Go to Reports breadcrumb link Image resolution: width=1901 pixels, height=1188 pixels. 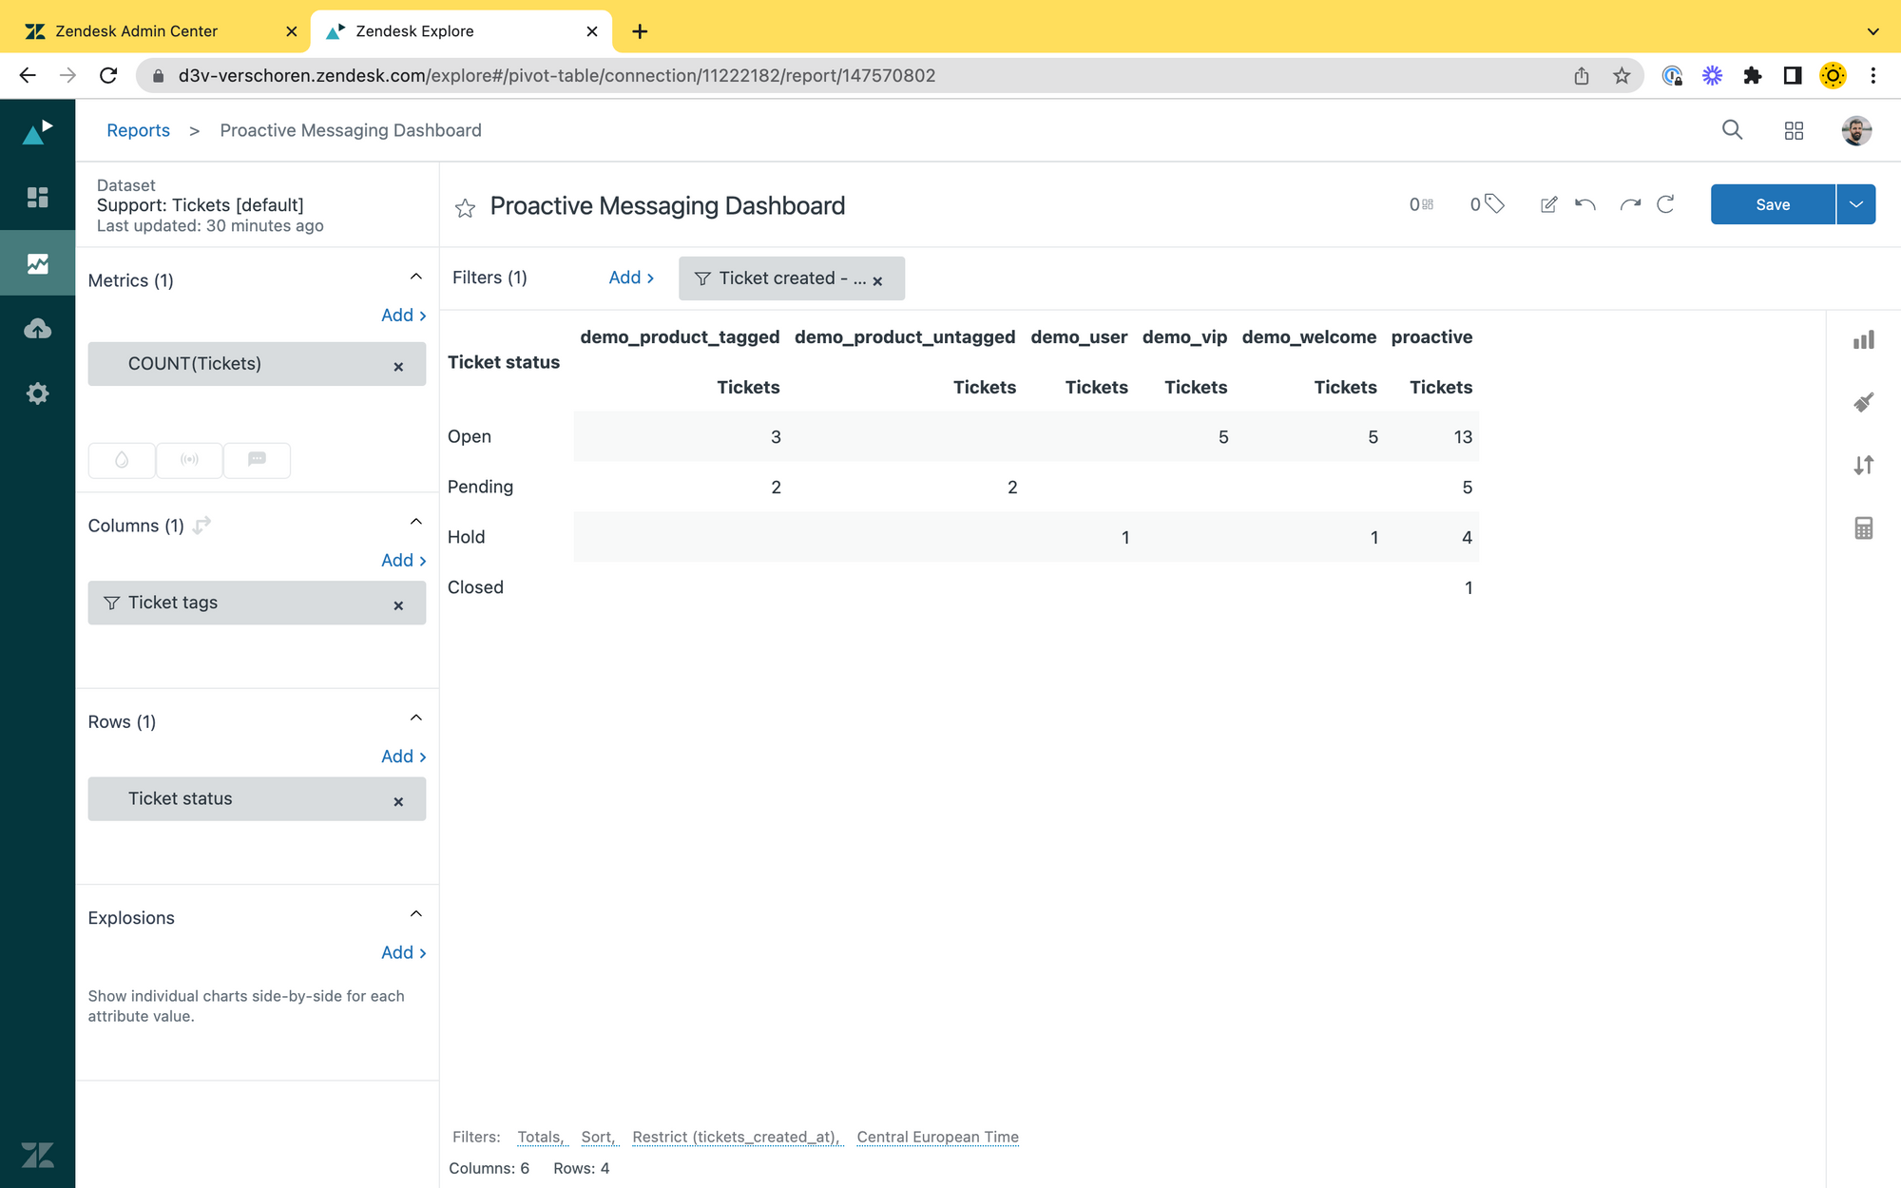[138, 130]
